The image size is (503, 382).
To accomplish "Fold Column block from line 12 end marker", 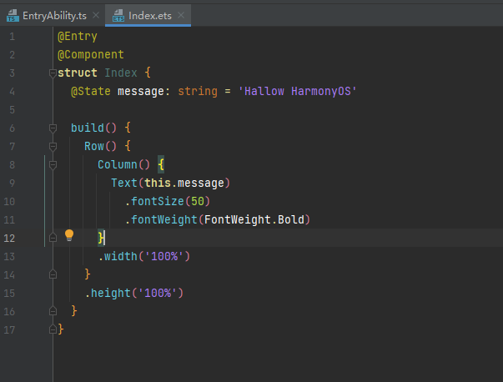I will tap(53, 238).
